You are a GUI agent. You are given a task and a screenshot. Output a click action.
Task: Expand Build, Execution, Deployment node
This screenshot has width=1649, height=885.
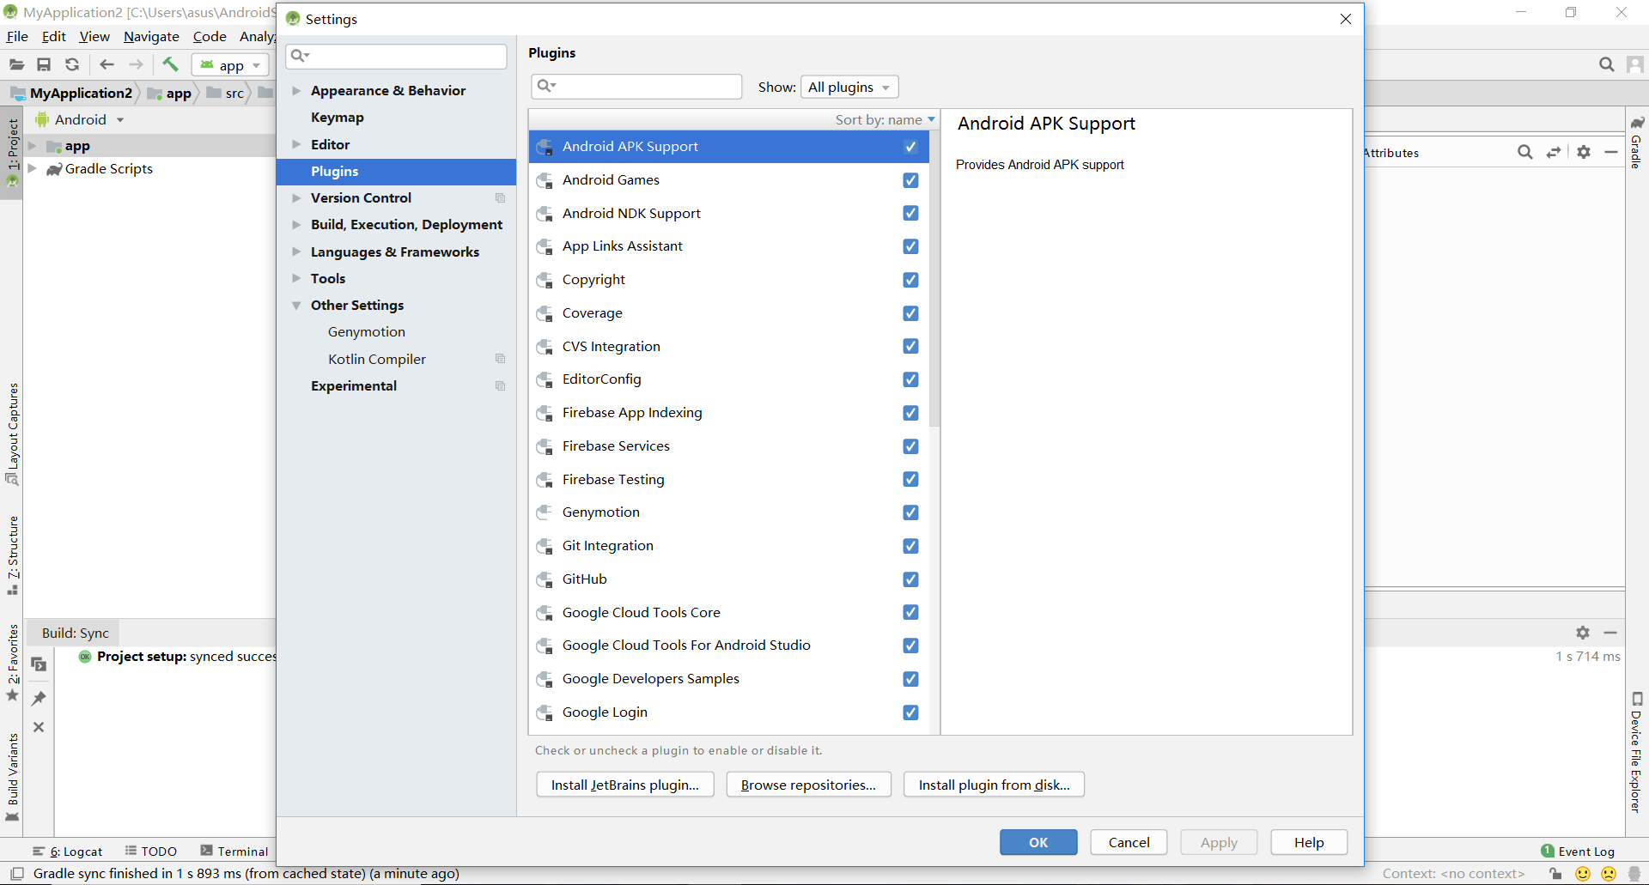(x=296, y=224)
